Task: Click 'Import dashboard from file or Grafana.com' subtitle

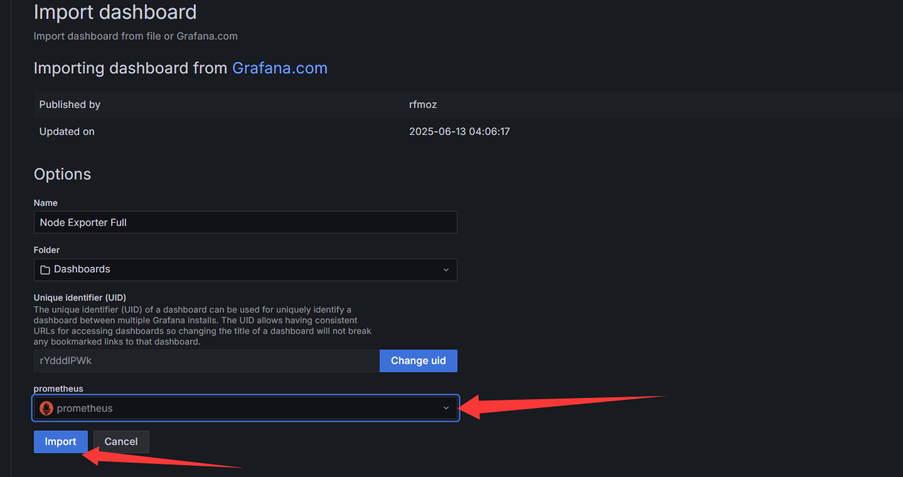Action: tap(136, 36)
